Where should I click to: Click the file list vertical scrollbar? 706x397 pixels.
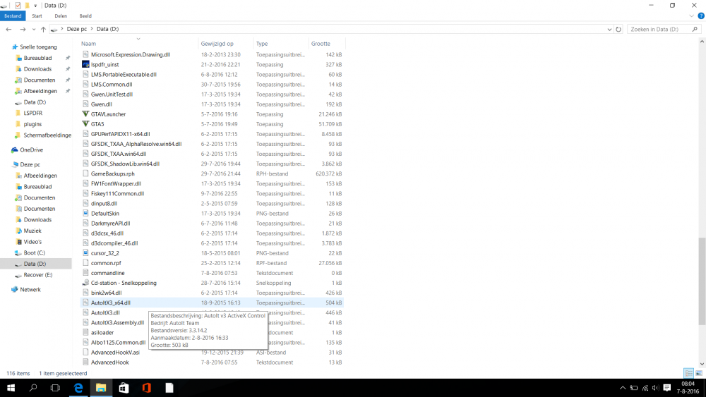pos(702,281)
